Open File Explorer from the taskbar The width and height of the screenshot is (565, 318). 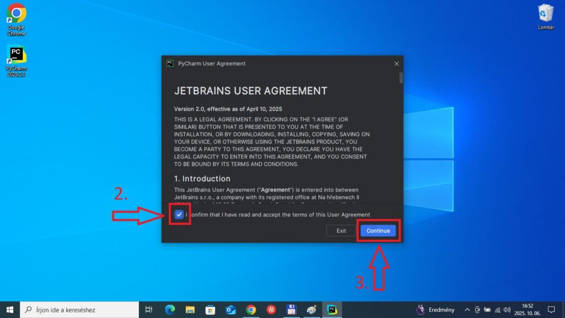click(x=190, y=310)
